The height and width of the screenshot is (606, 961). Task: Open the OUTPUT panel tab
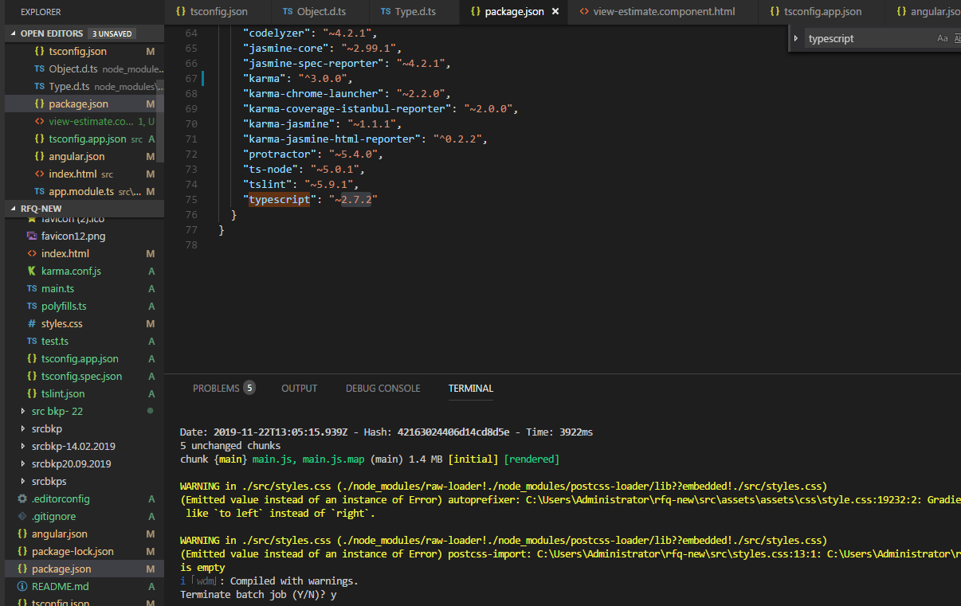(x=299, y=388)
